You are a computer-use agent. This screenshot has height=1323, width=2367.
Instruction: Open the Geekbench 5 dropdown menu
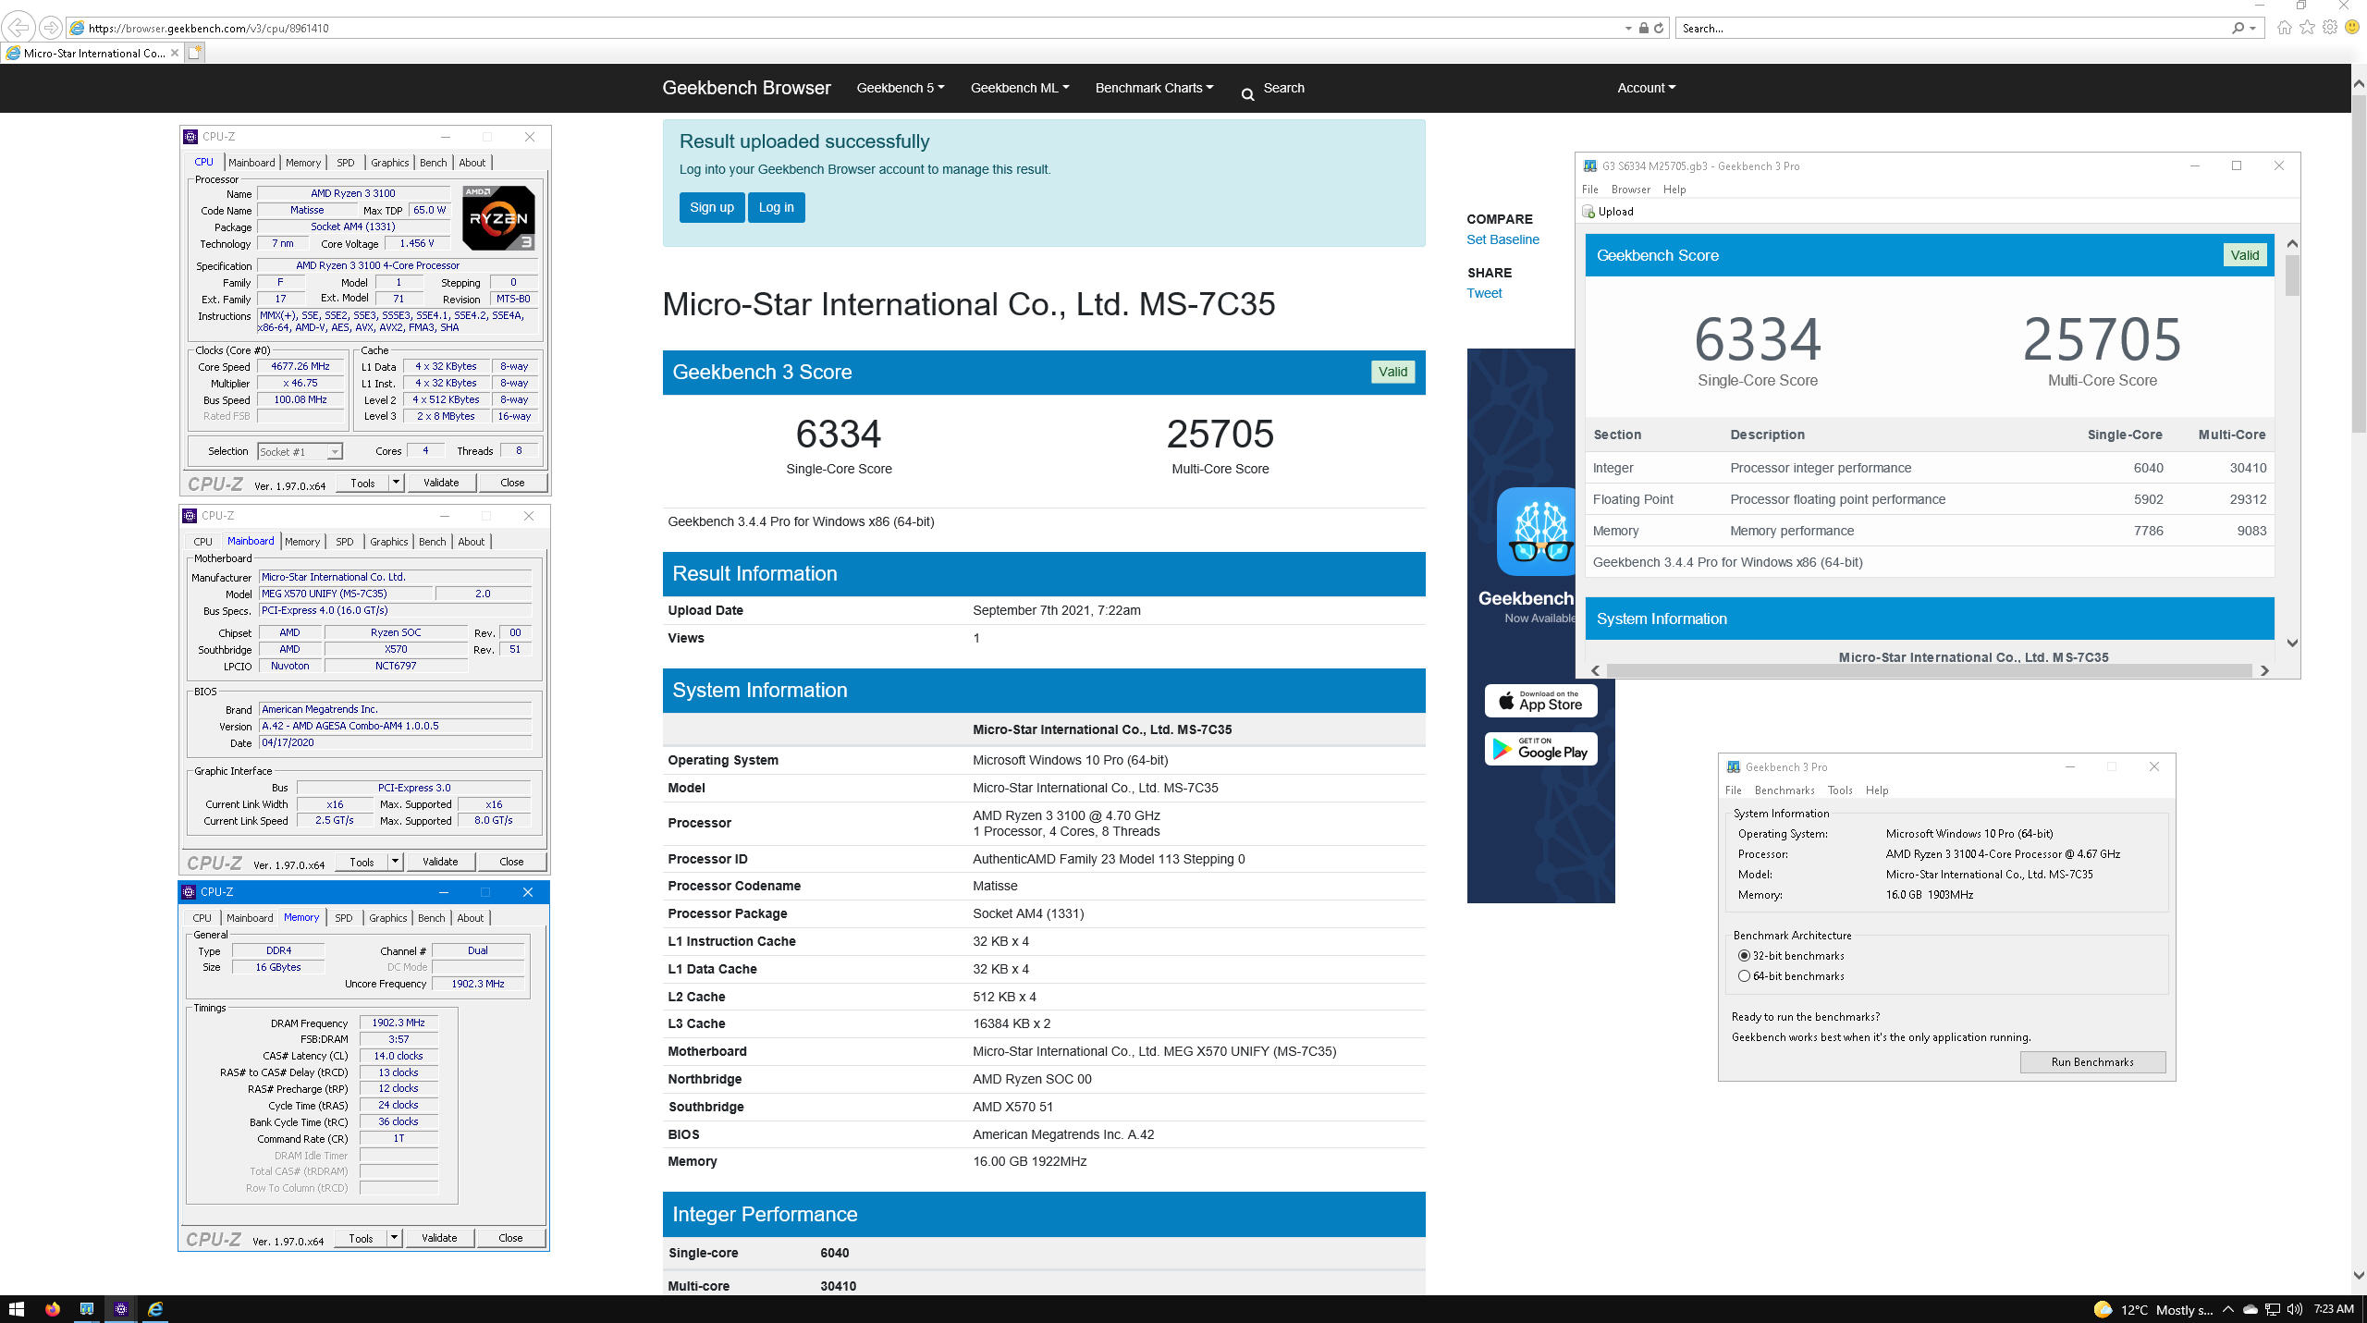[x=900, y=88]
